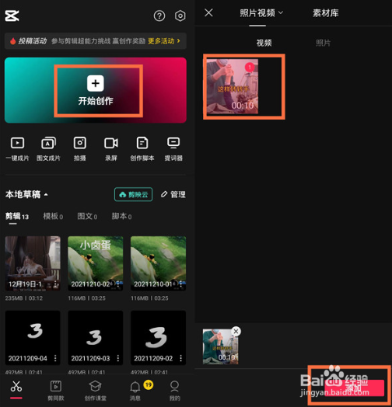
Task: Open help via question mark icon
Action: [x=159, y=16]
